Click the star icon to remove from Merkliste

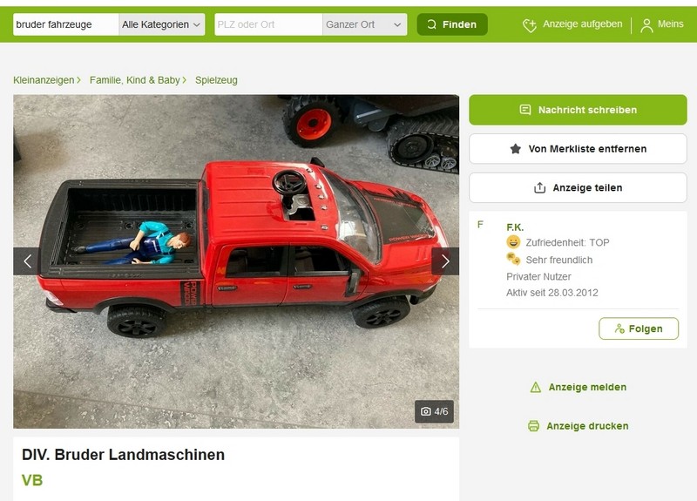515,149
